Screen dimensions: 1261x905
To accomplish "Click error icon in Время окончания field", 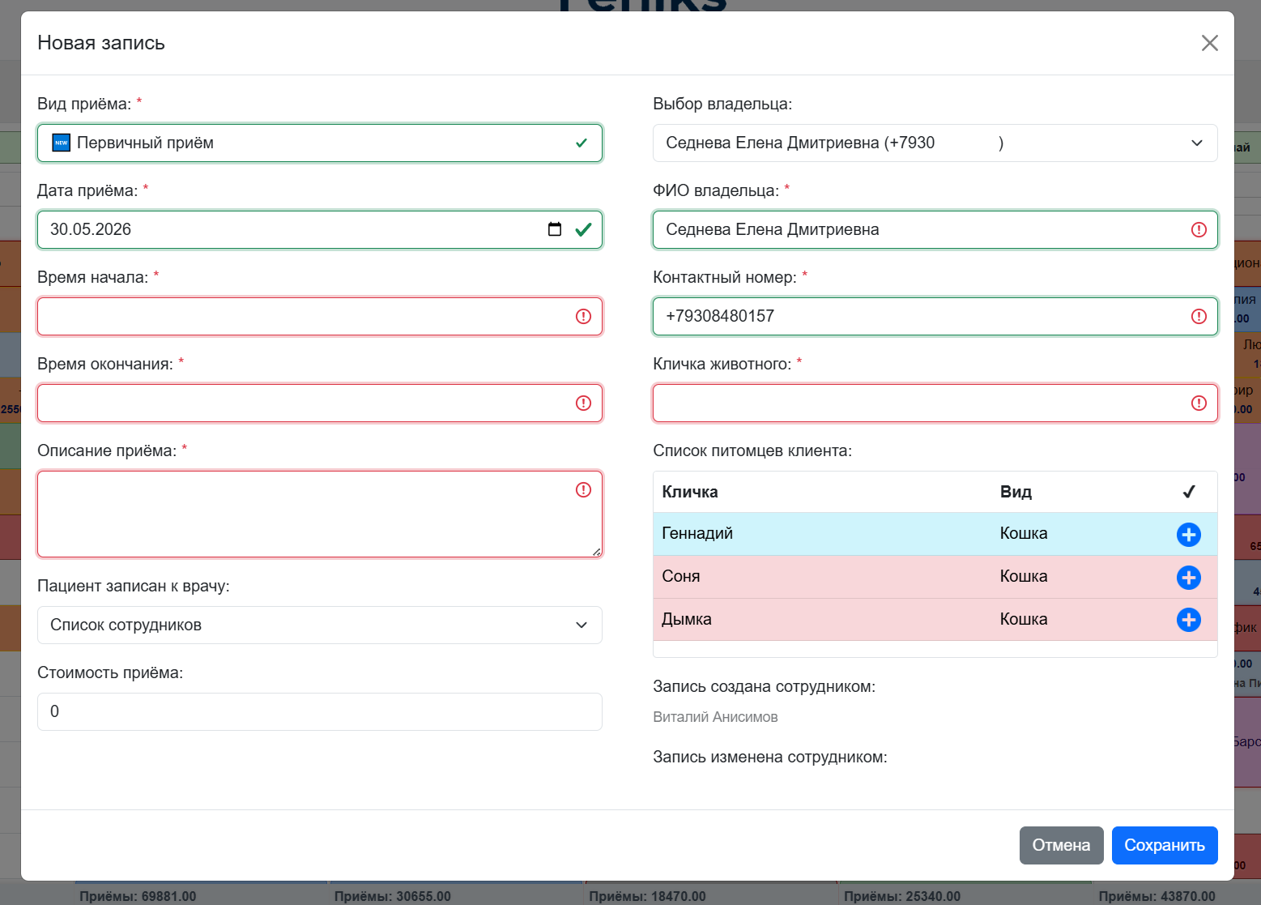I will pos(583,403).
